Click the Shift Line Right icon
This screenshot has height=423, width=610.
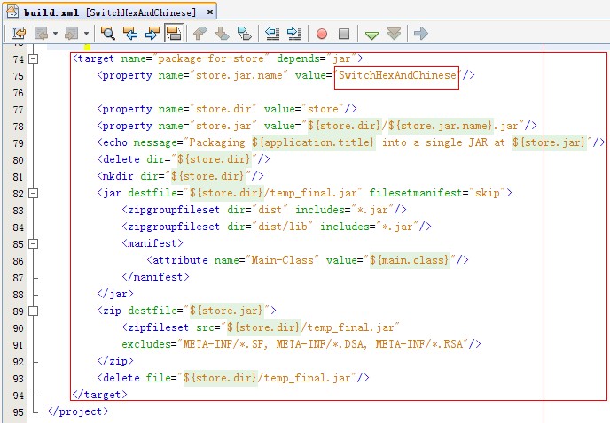tap(294, 34)
